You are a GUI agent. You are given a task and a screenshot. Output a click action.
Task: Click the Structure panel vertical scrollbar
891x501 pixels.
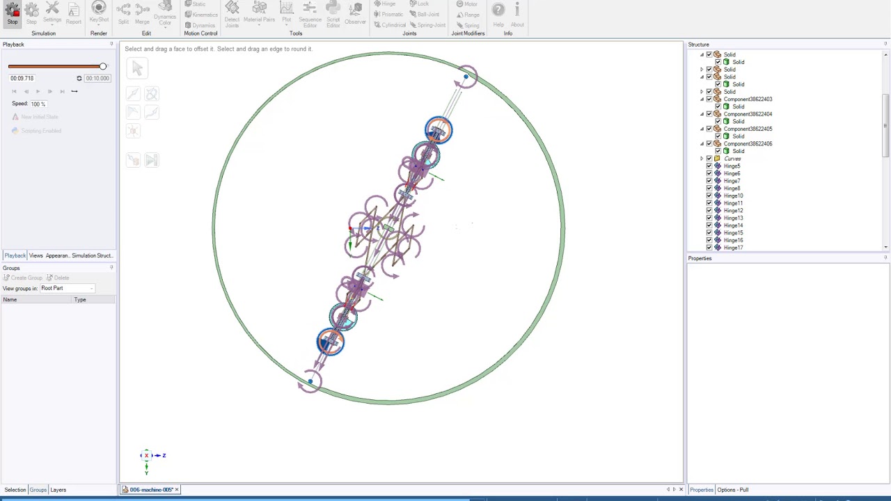coord(886,125)
